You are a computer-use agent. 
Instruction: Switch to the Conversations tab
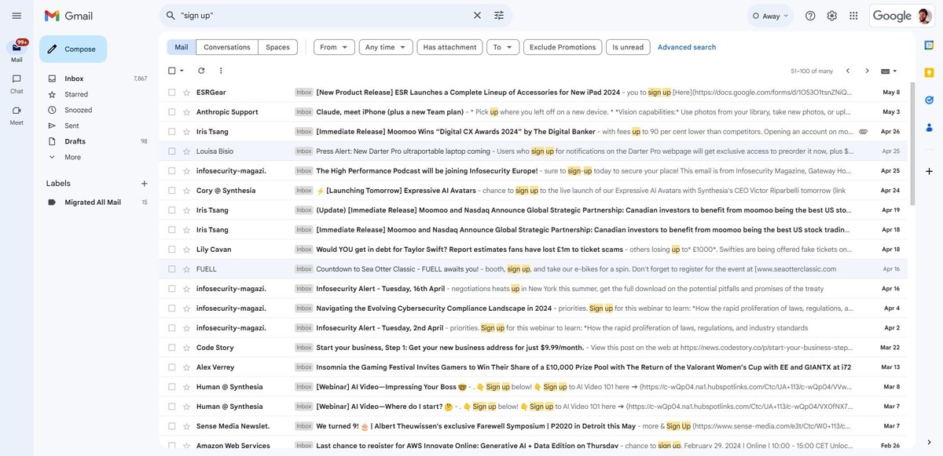227,47
